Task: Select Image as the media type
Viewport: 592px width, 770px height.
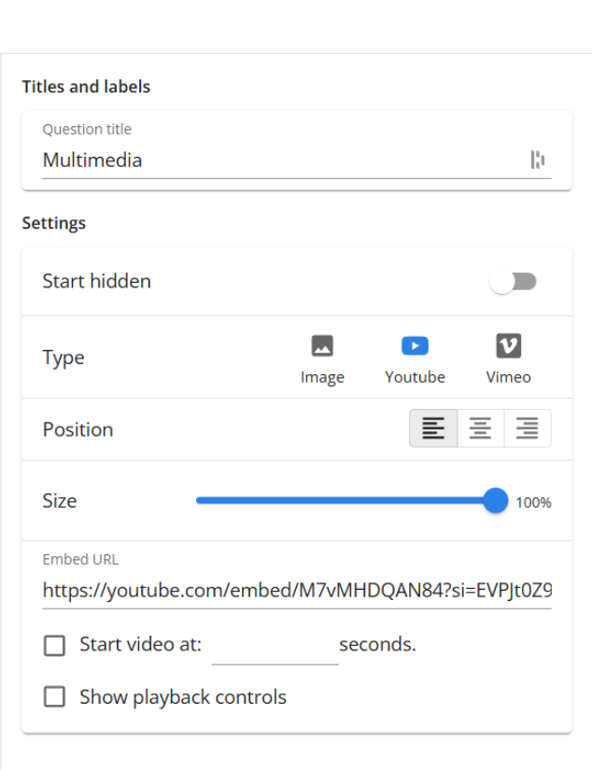Action: (x=322, y=345)
